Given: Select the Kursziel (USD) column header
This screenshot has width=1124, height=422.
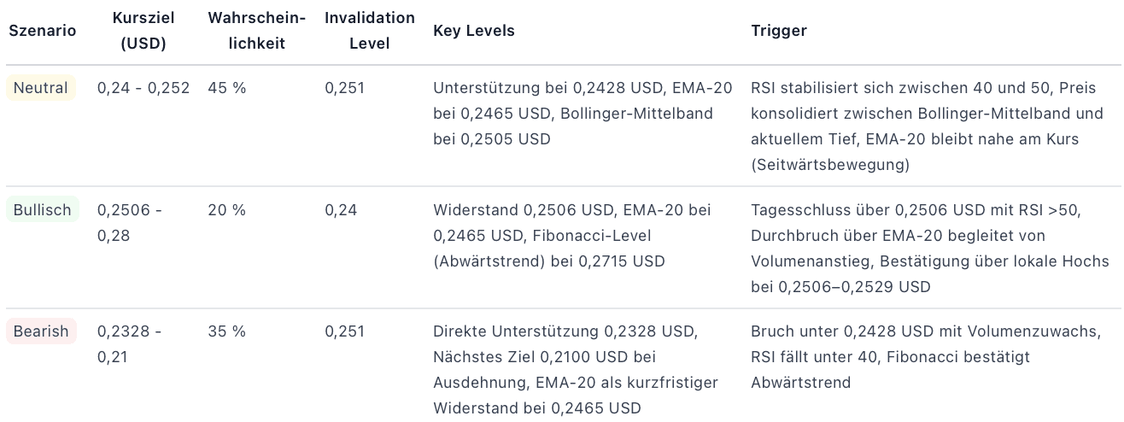Looking at the screenshot, I should [143, 31].
